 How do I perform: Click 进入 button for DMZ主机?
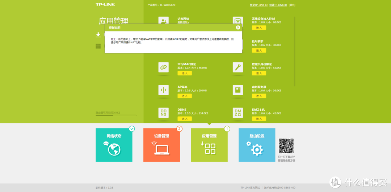(259, 119)
